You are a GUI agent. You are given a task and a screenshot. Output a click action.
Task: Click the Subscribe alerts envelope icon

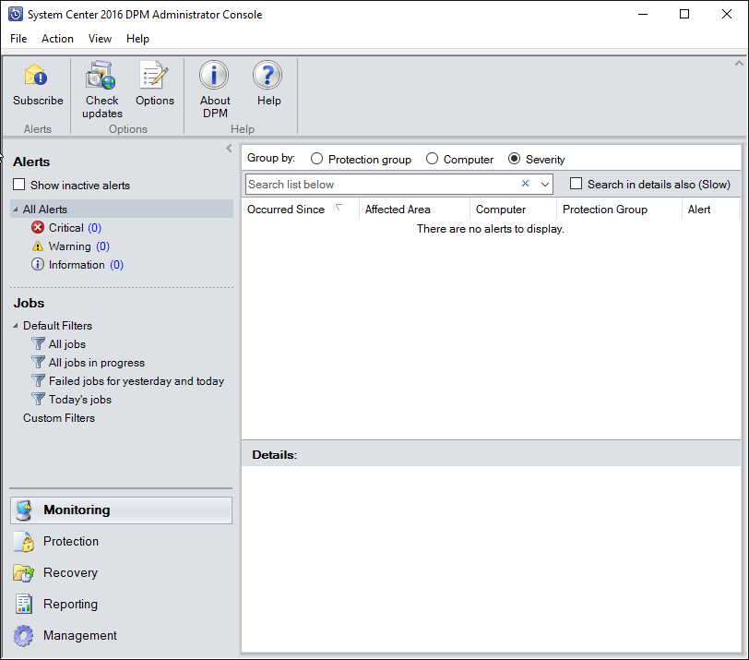tap(36, 76)
